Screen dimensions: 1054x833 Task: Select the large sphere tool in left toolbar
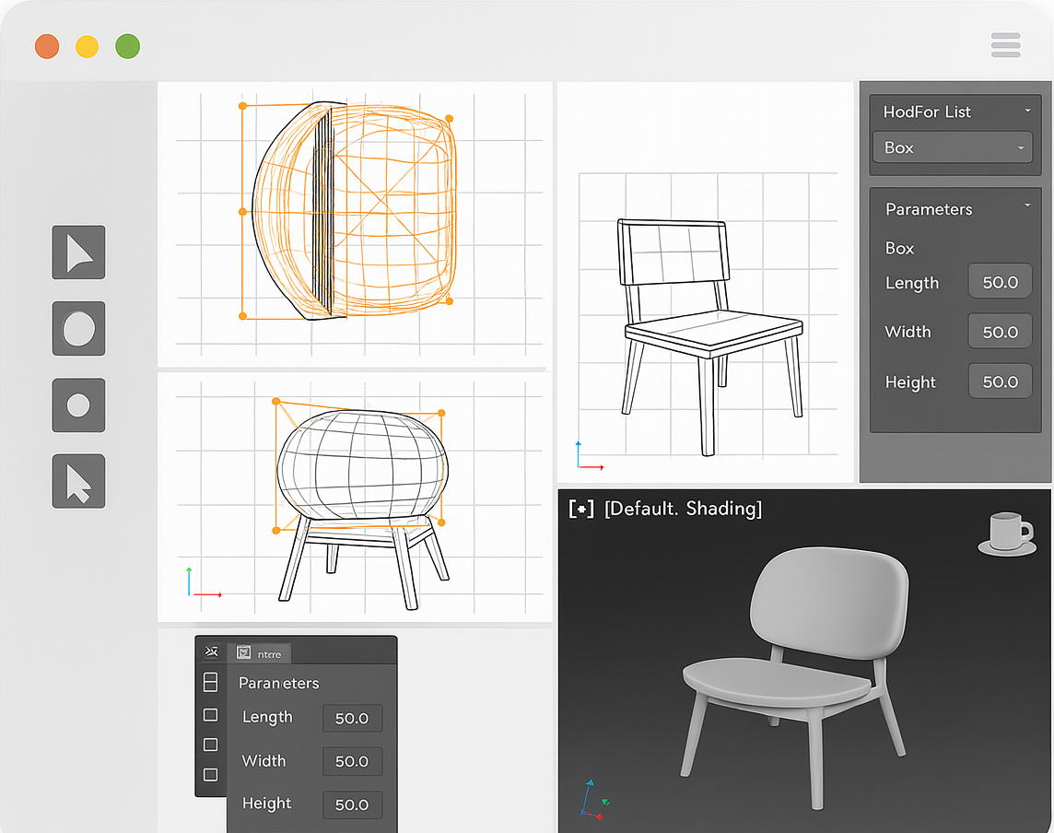(78, 328)
